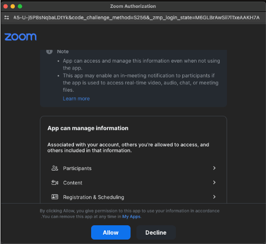
Task: Expand the Participants chevron
Action: tap(214, 168)
